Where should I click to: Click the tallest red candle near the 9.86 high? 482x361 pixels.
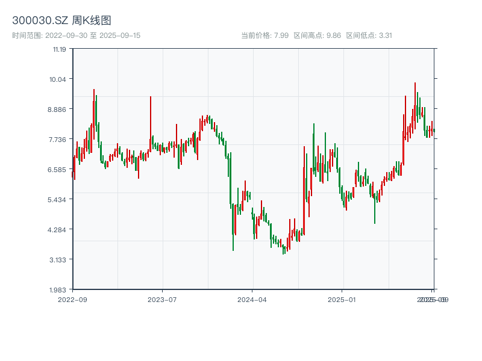point(415,106)
